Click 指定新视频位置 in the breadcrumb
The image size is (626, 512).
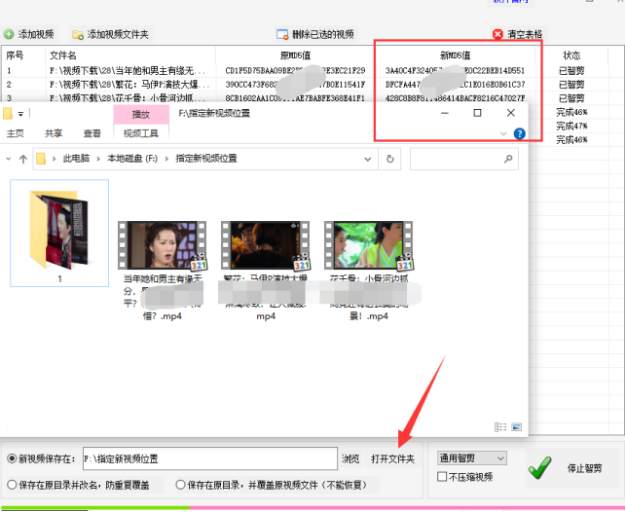pos(206,159)
